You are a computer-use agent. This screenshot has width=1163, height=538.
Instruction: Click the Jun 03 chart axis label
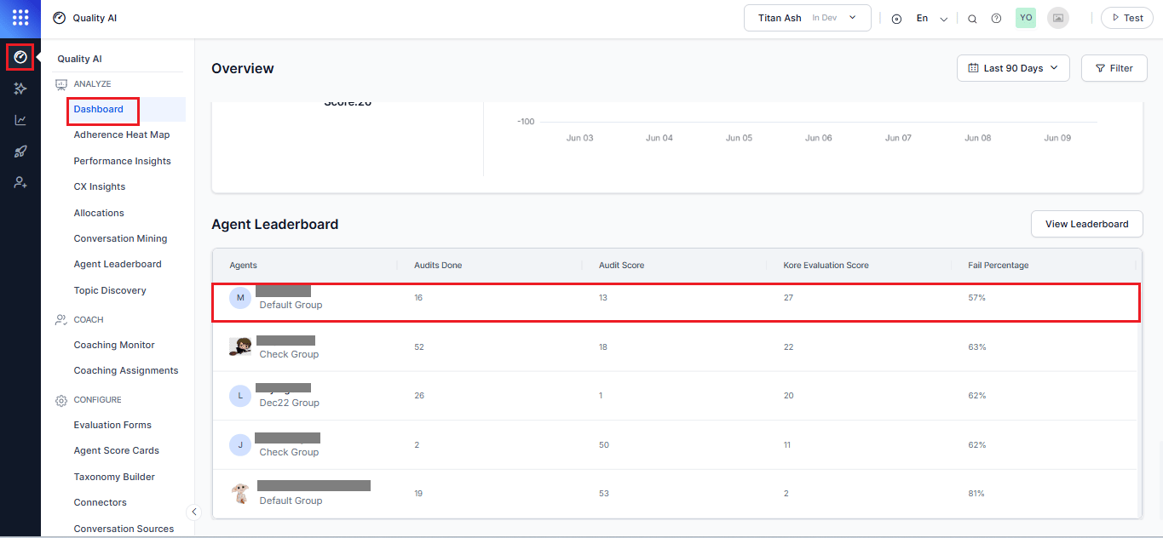580,138
